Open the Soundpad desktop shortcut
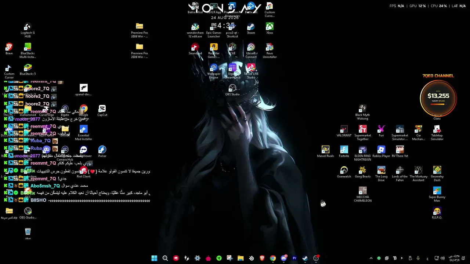This screenshot has width=470, height=264. pos(195,49)
